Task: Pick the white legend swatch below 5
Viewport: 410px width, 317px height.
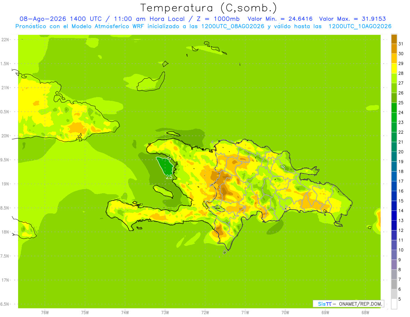Action: (394, 304)
